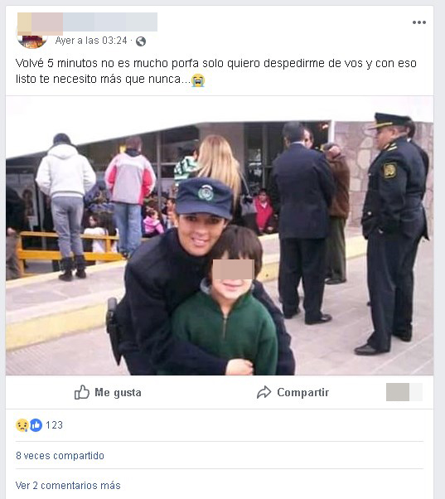Click the crying emoji in post text
Image resolution: width=445 pixels, height=499 pixels.
point(198,80)
